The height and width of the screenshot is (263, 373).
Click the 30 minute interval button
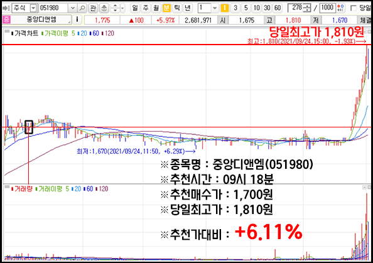click(267, 8)
